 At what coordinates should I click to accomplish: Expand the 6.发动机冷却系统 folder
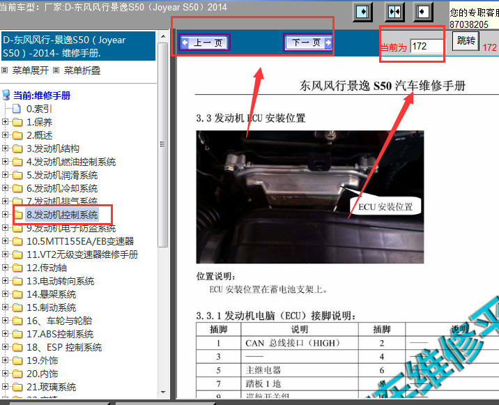pos(5,188)
